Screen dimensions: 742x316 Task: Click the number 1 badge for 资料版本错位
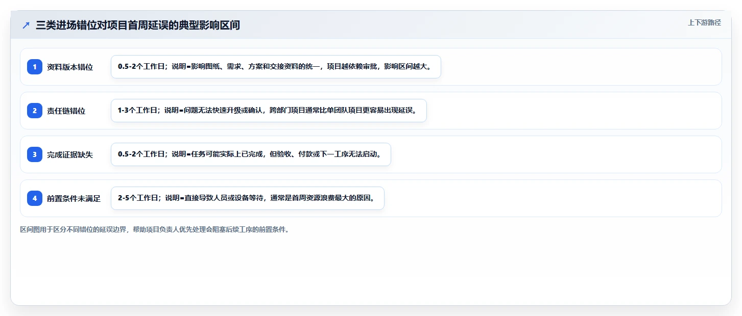pos(35,67)
